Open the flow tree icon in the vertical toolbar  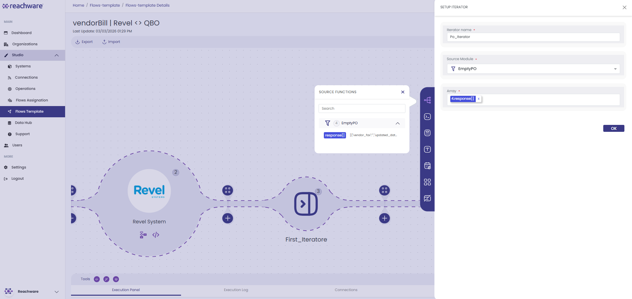click(x=427, y=100)
